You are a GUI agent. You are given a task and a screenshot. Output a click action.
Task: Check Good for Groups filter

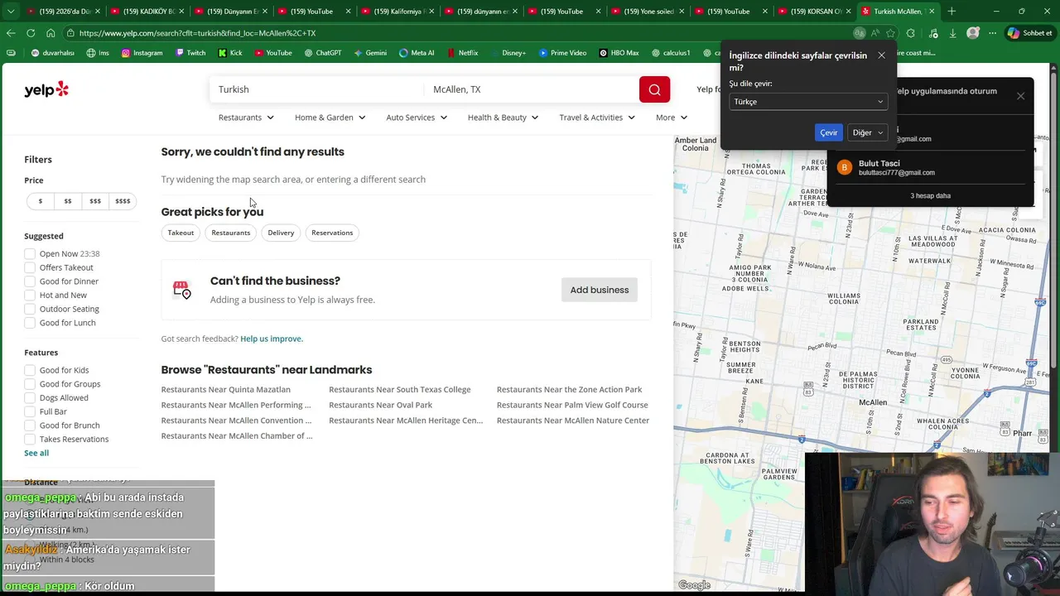30,384
